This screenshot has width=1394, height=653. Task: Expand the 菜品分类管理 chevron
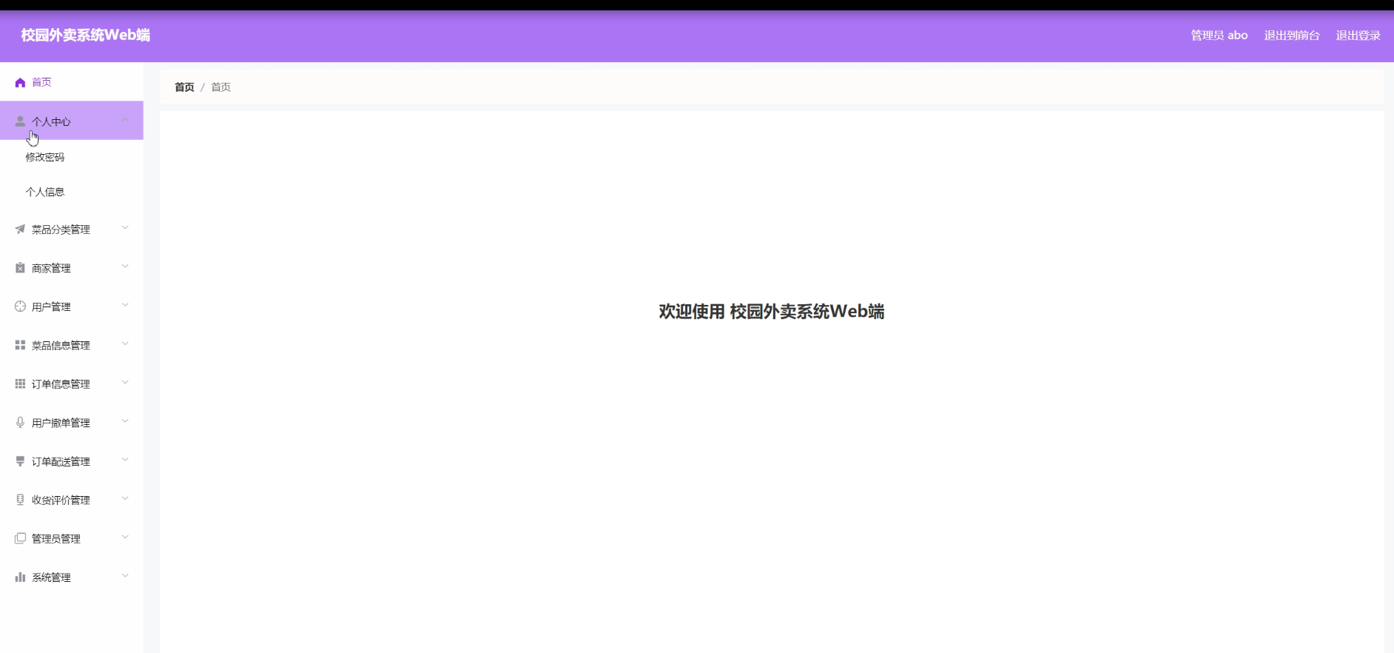click(x=125, y=228)
